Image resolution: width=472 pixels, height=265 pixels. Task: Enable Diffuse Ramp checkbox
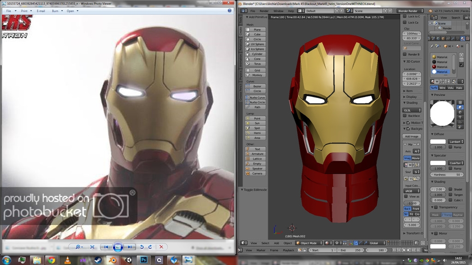pyautogui.click(x=451, y=147)
